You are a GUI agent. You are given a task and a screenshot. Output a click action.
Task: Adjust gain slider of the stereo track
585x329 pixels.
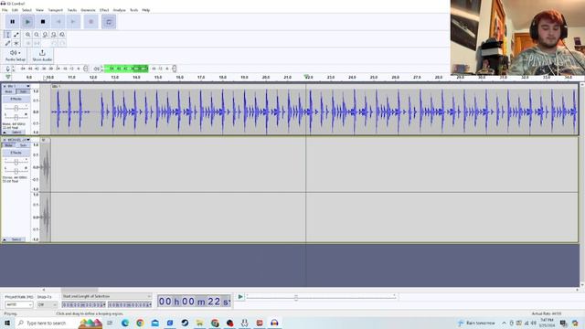pos(16,162)
